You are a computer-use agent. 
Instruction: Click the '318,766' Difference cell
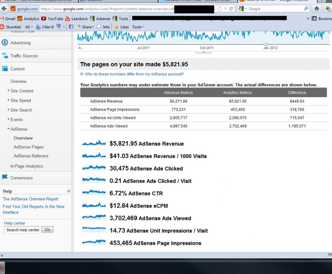click(297, 110)
